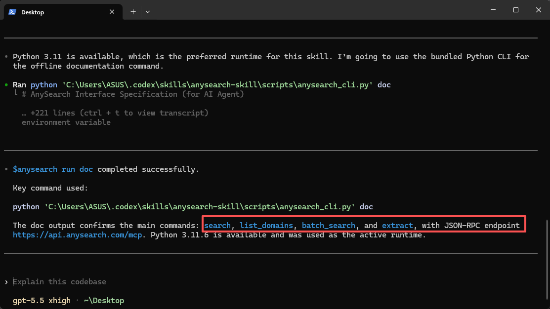
Task: Click the 'list_domains' command text
Action: click(266, 225)
